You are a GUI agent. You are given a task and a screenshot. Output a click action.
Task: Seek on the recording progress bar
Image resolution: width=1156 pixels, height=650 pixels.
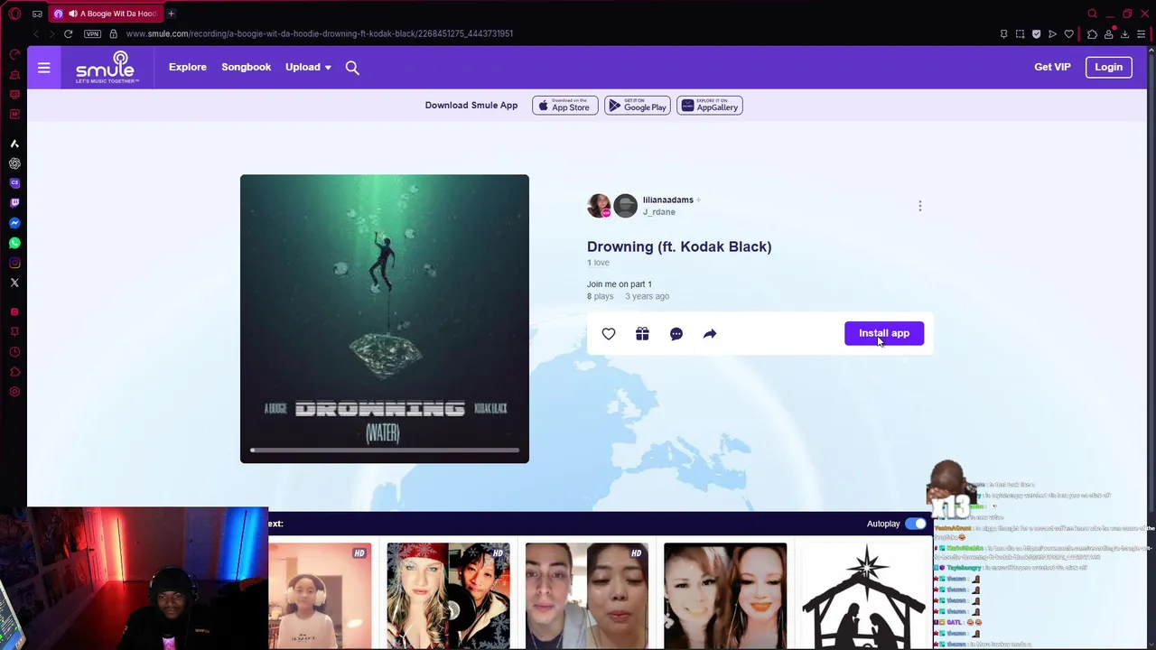385,450
